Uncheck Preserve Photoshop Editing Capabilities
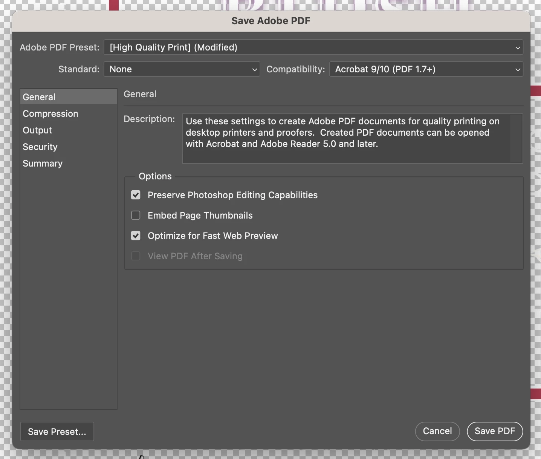The height and width of the screenshot is (459, 541). pos(136,195)
